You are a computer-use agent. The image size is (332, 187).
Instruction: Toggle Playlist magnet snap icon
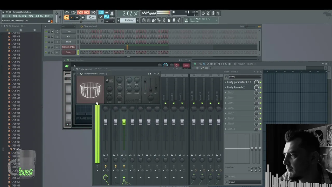click(195, 64)
